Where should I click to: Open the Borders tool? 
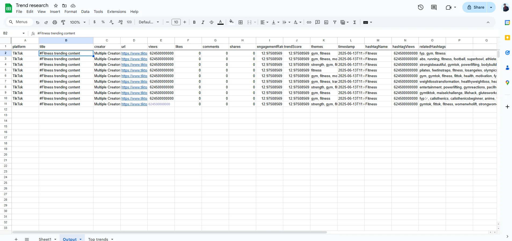(241, 22)
